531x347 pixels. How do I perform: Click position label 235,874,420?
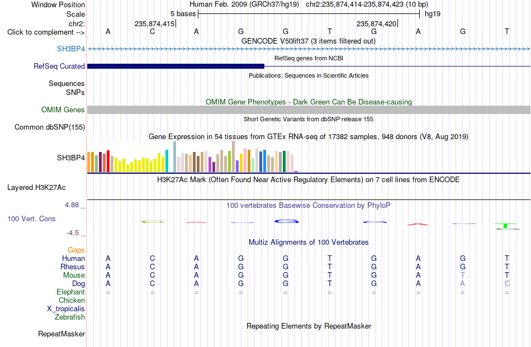[376, 23]
